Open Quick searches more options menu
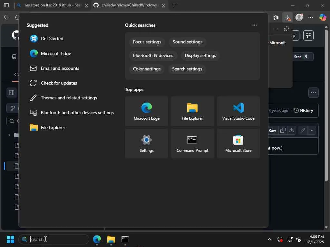The width and height of the screenshot is (330, 247). coord(255,25)
